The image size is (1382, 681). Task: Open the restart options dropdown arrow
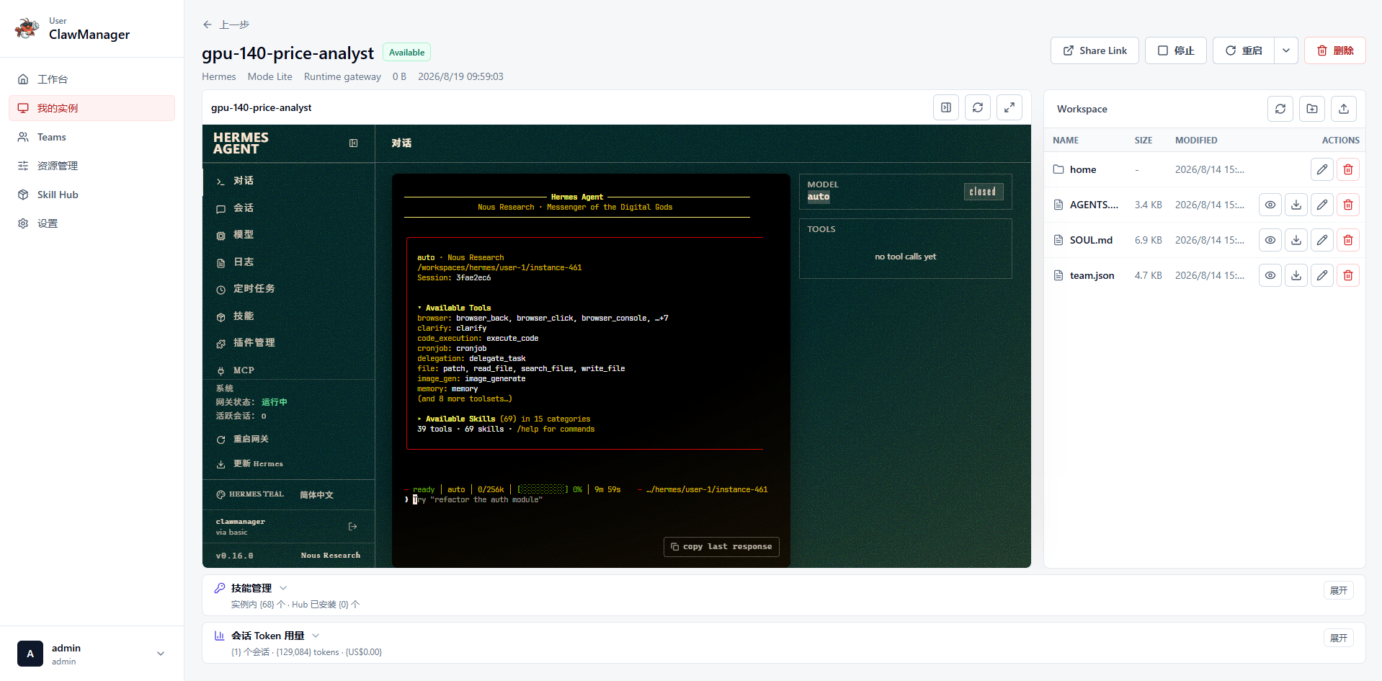pos(1286,50)
